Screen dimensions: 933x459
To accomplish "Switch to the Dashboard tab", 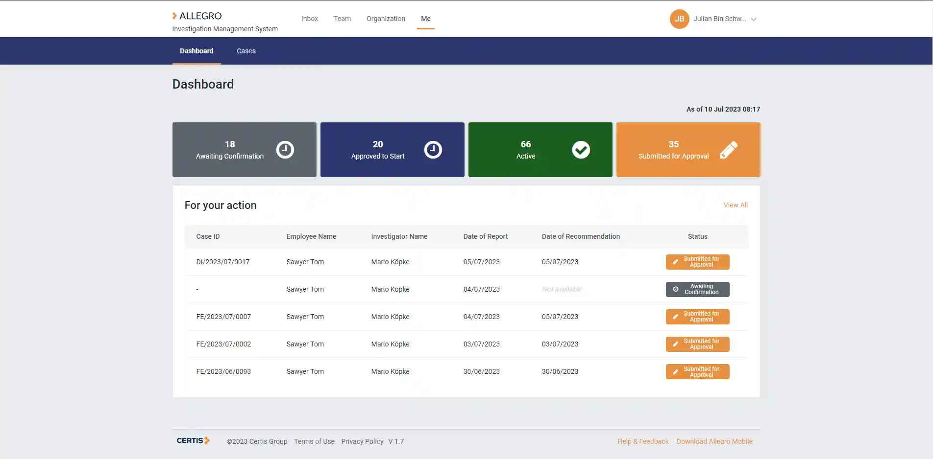I will tap(196, 51).
